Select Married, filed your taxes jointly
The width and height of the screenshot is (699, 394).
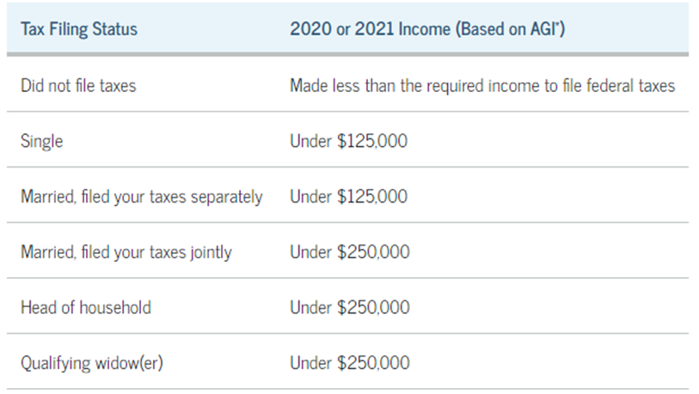[x=126, y=252]
